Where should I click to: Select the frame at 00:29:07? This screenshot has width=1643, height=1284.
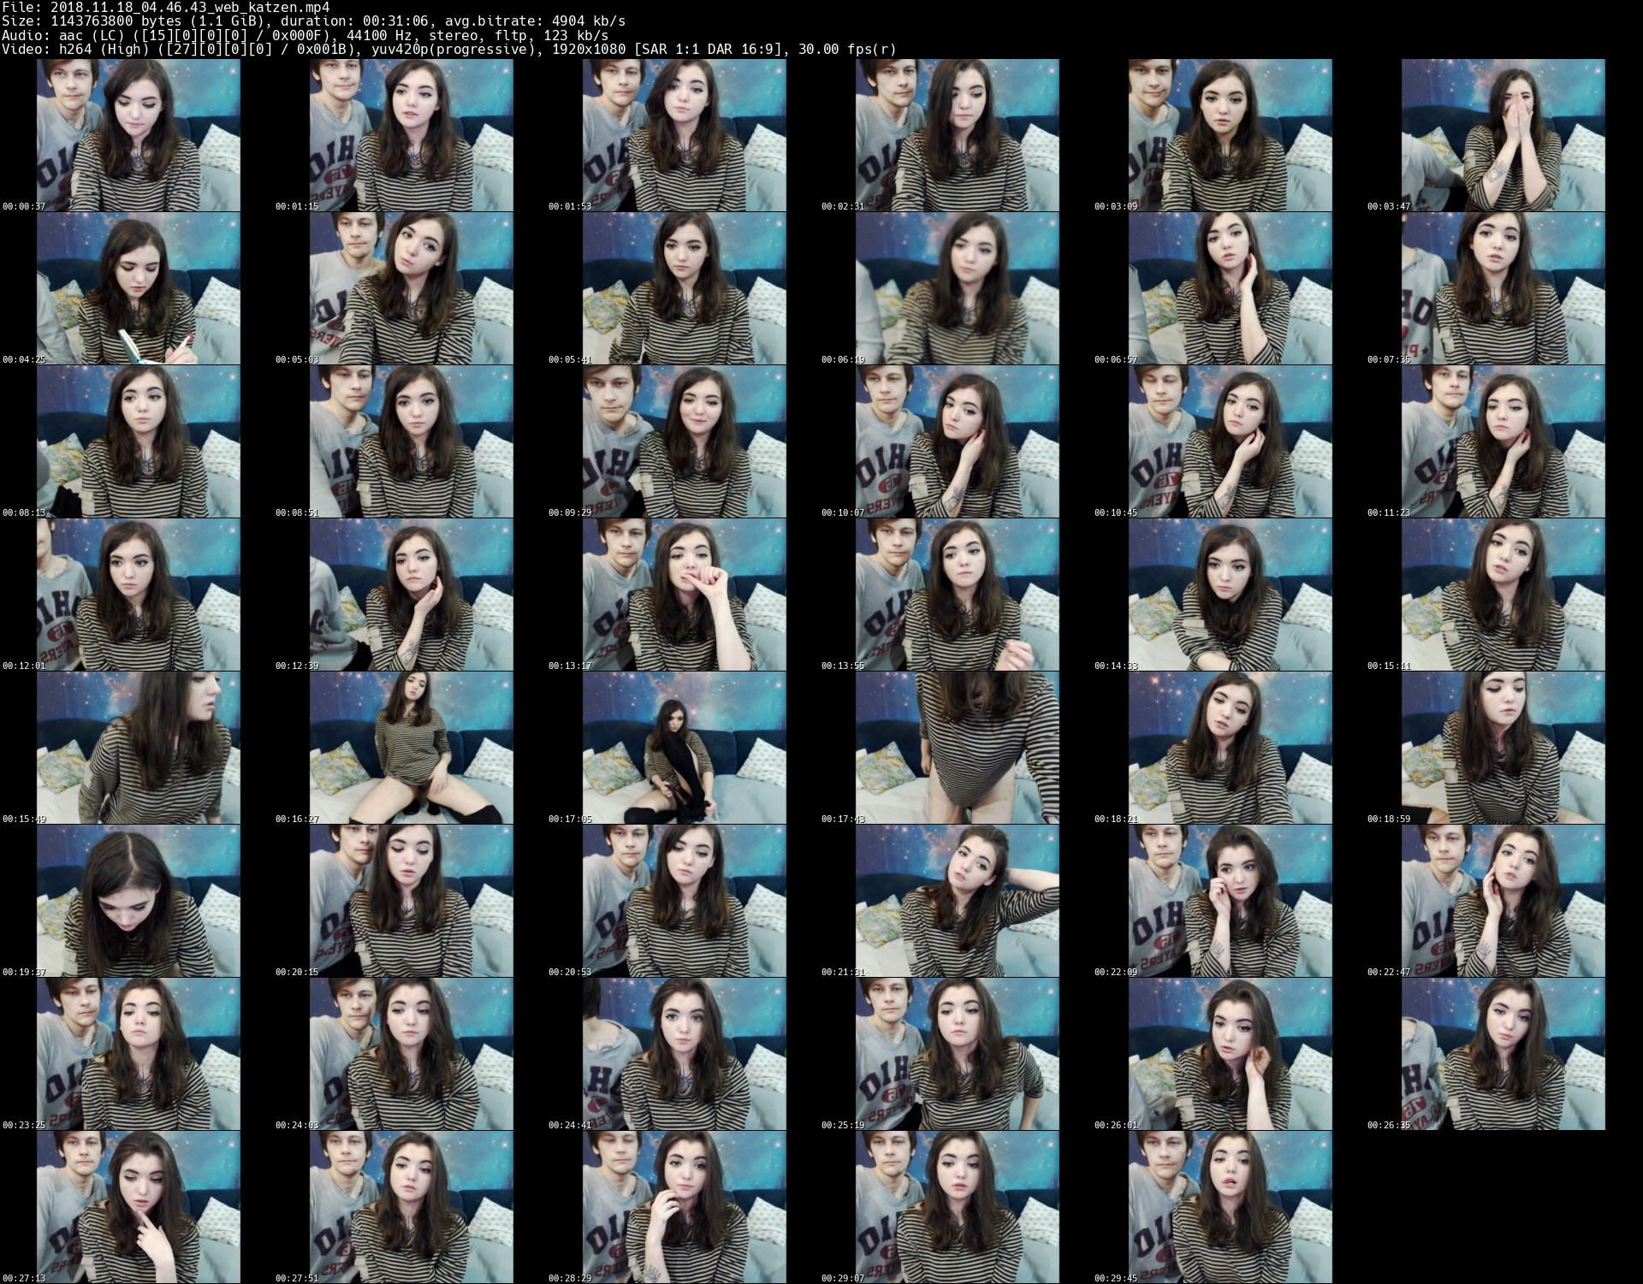click(958, 1207)
